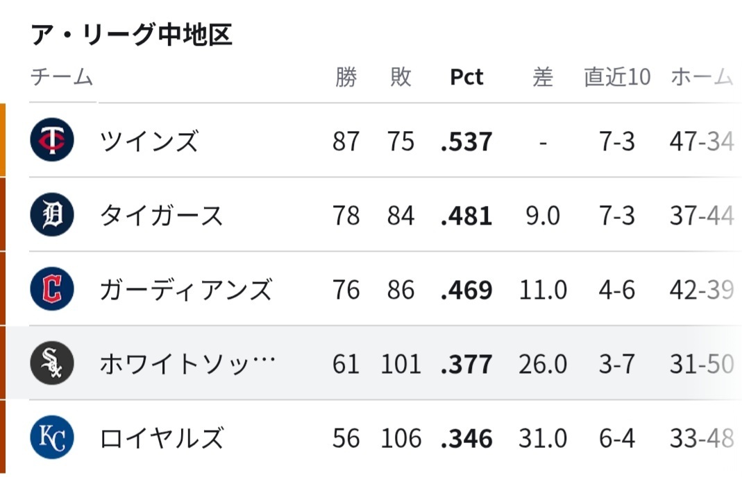Click the ホーム column header
This screenshot has width=742, height=477.
tap(702, 76)
